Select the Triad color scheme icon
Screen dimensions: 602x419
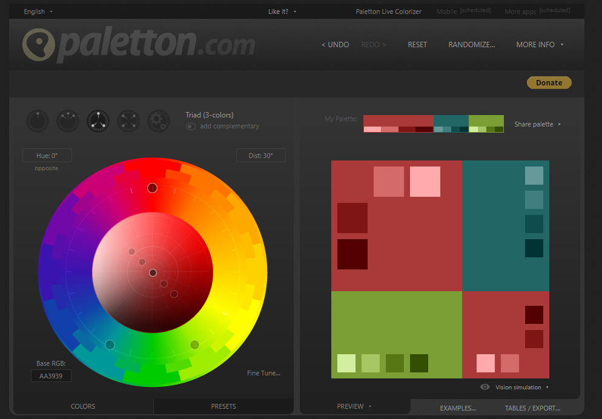click(98, 121)
